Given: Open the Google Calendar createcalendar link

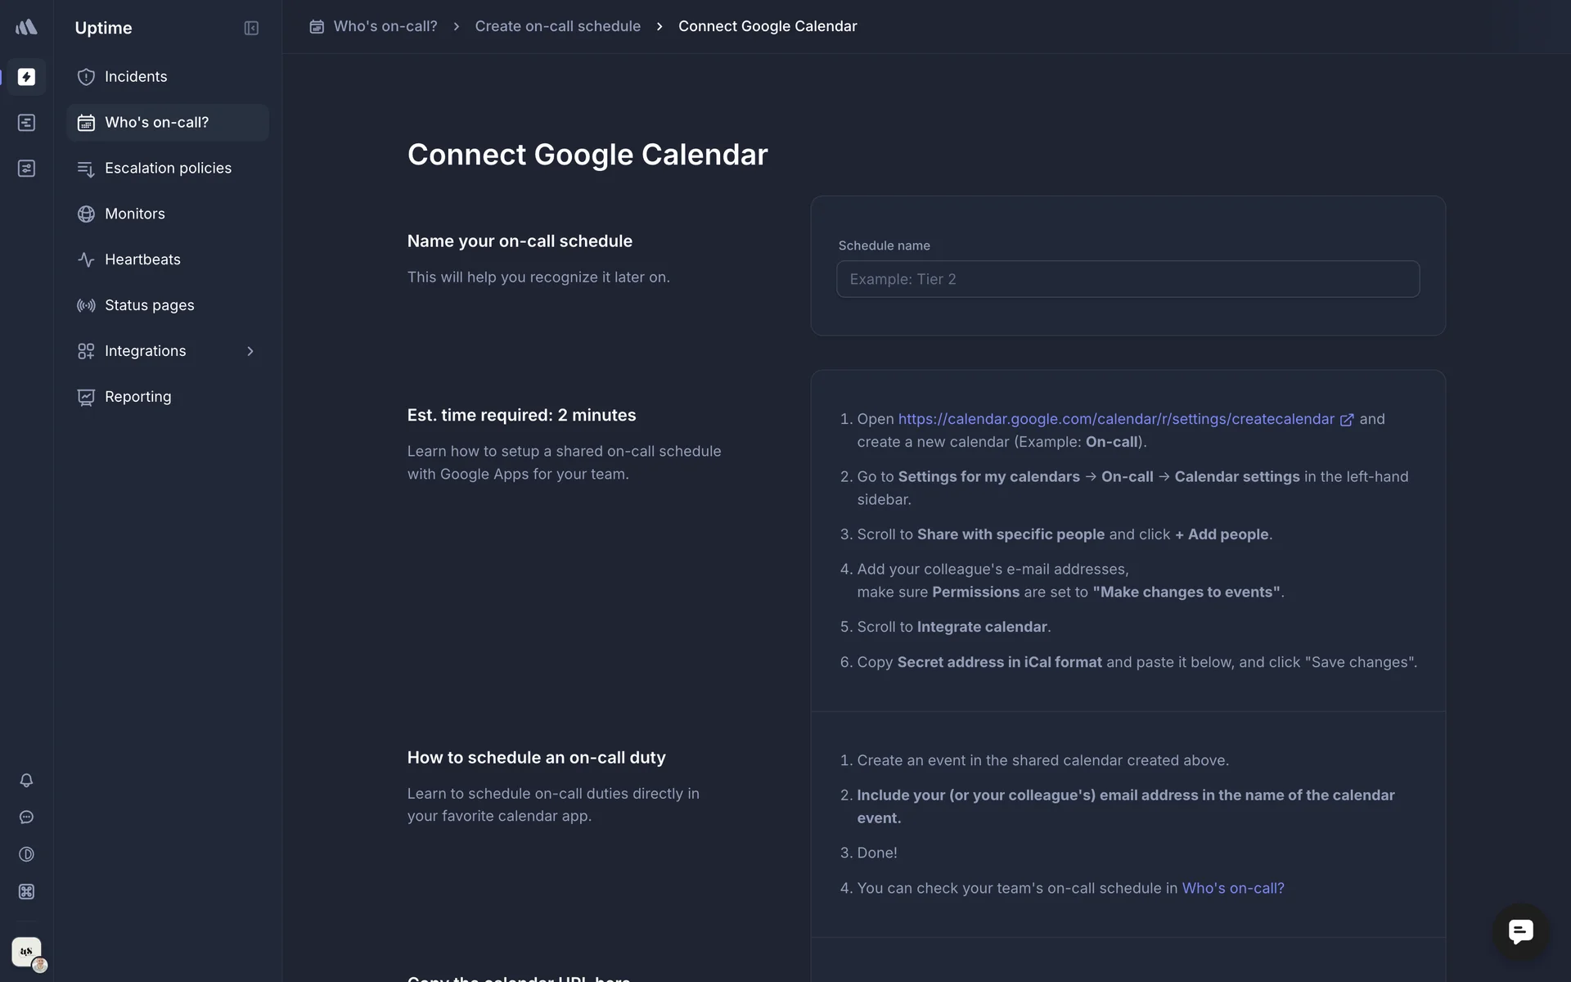Looking at the screenshot, I should pyautogui.click(x=1116, y=419).
